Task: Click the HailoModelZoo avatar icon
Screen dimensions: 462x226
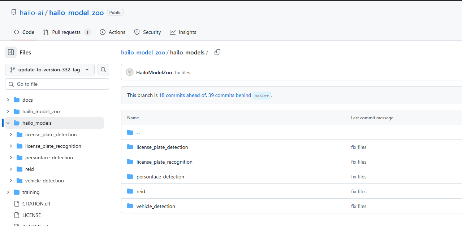Action: 130,72
